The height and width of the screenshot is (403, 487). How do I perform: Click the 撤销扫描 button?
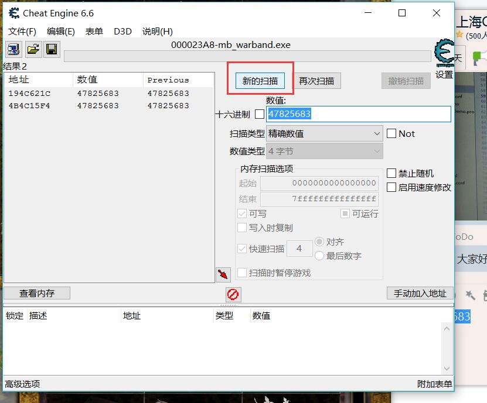406,81
